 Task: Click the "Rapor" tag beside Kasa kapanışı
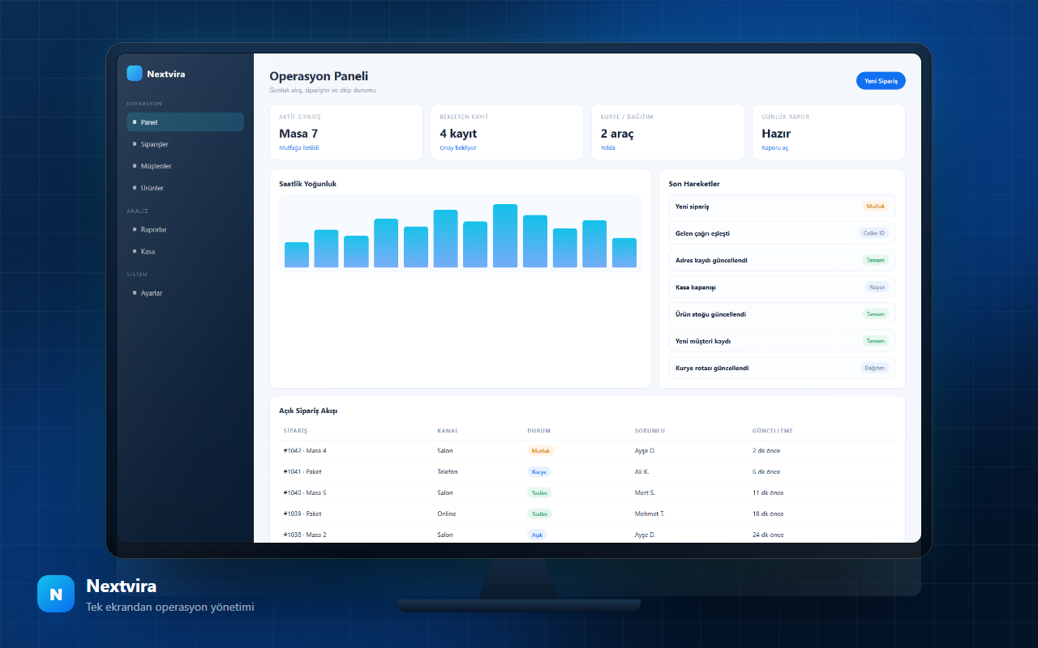click(877, 287)
